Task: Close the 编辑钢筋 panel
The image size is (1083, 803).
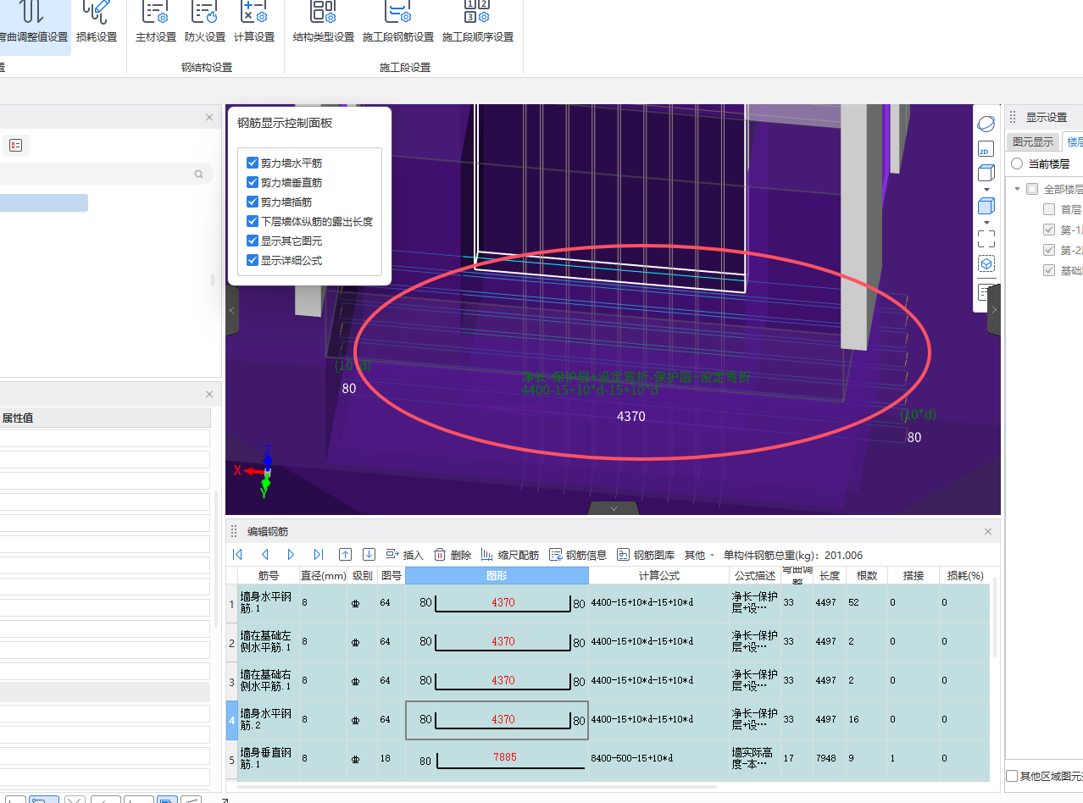Action: point(987,531)
